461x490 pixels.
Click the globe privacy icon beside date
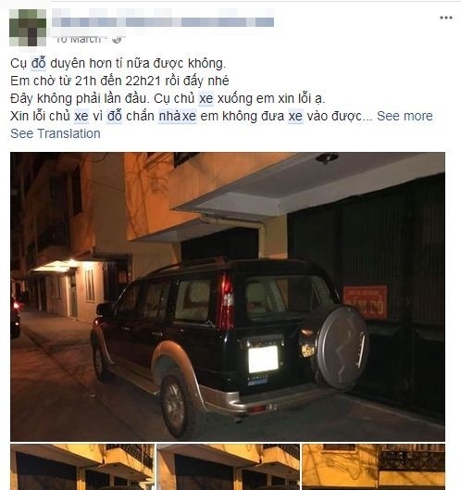[117, 40]
